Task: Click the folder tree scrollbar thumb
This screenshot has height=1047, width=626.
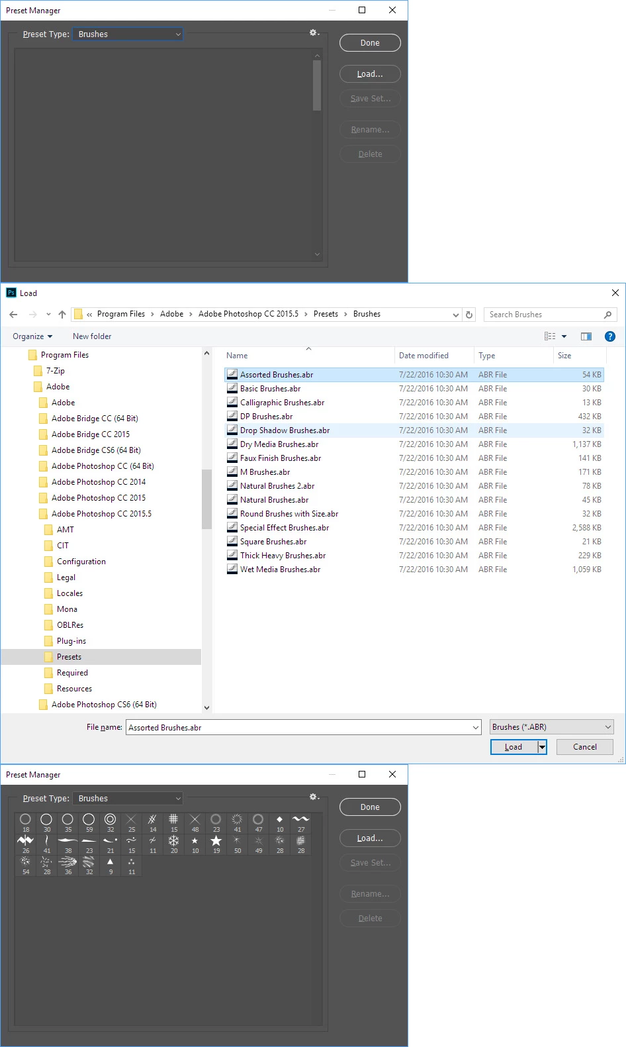Action: 206,499
